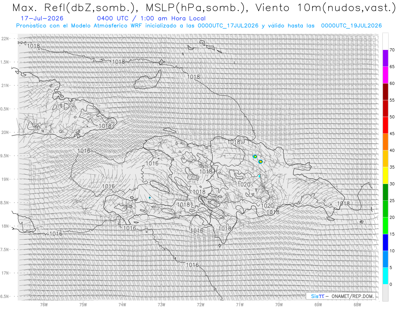This screenshot has width=401, height=309.
Task: Select the '17N' latitude axis label
Action: coord(5,273)
